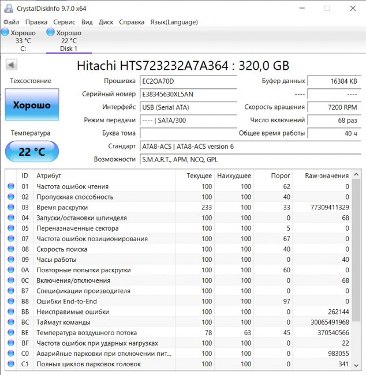Click the S.M.A.R.T., APM, NCQ, GPL features field
Screen dimensions: 366x375
coord(251,159)
